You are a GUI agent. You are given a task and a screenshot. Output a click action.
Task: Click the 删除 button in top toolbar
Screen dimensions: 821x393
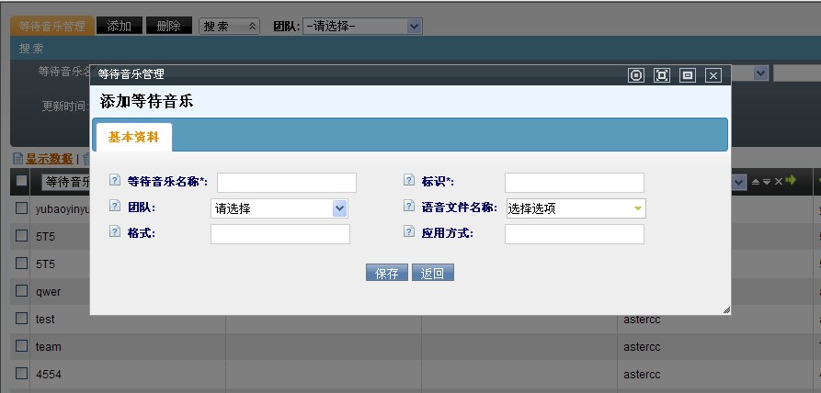[x=168, y=27]
